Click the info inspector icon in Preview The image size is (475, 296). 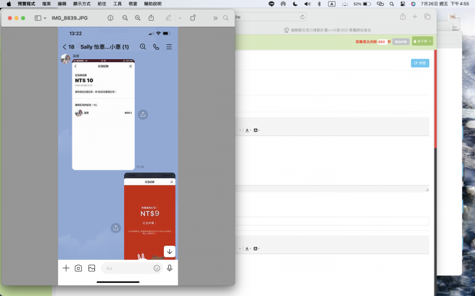tap(110, 18)
